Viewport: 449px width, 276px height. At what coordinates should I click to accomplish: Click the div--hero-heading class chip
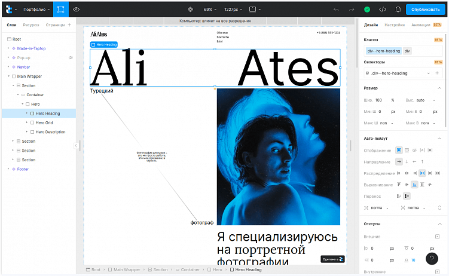pos(383,51)
